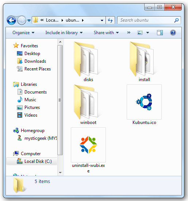The height and width of the screenshot is (201, 188).
Task: Go back with the Back arrow button
Action: click(11, 20)
